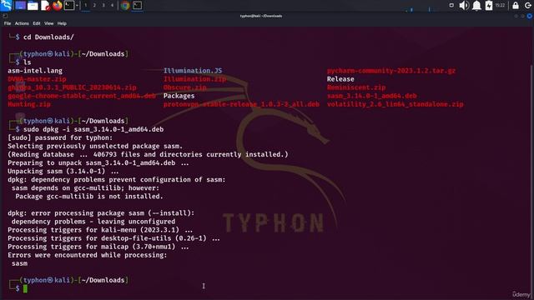Select the active terminal taskbar button
This screenshot has height=300, width=534.
137,6
